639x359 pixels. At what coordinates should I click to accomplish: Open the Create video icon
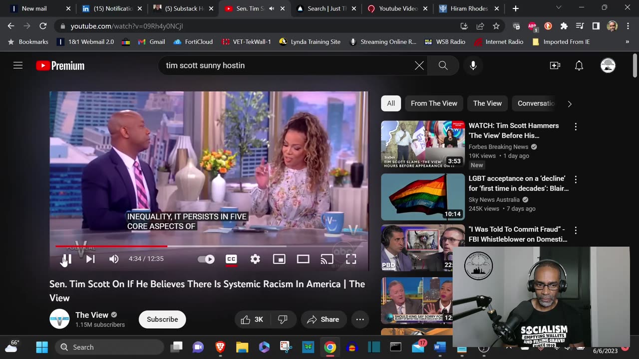pyautogui.click(x=555, y=65)
